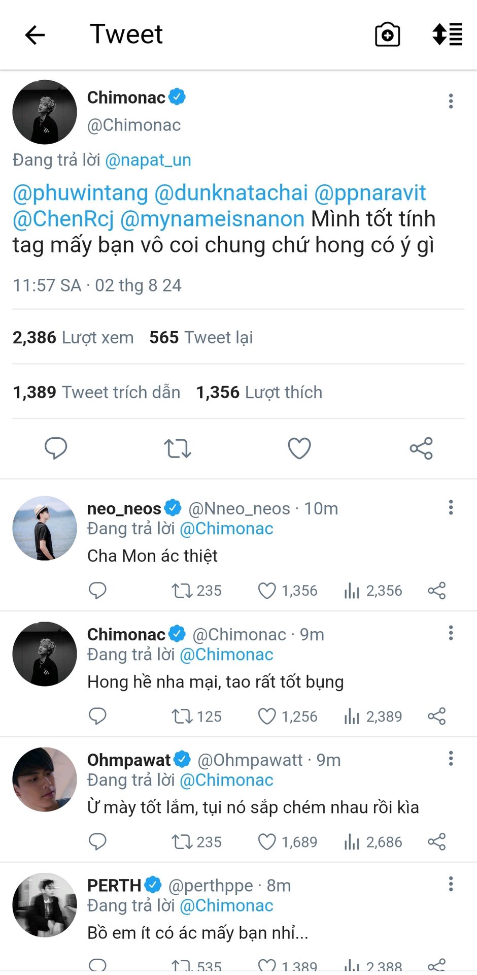
Task: View analytics on Ohmpawat's reply
Action: (x=352, y=842)
